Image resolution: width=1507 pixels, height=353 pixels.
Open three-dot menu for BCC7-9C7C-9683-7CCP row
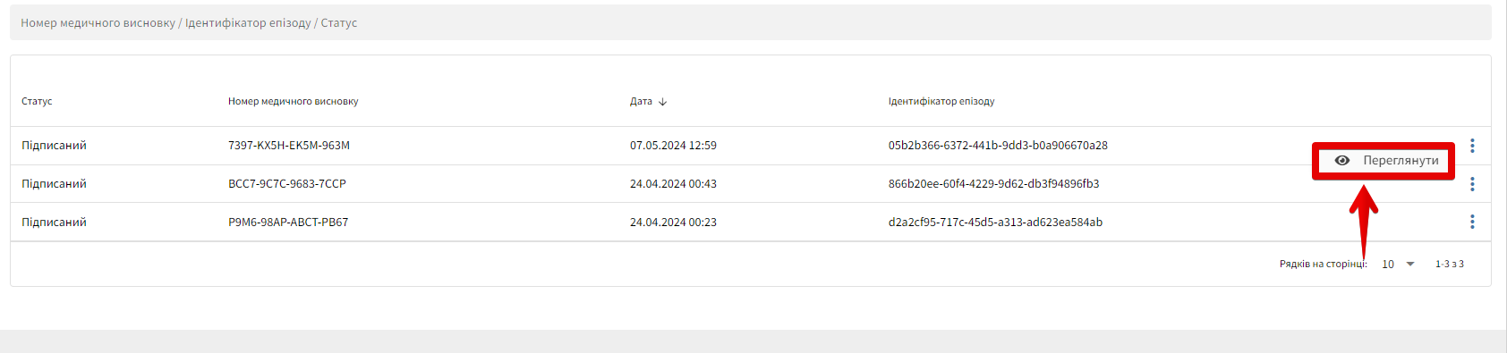point(1472,184)
